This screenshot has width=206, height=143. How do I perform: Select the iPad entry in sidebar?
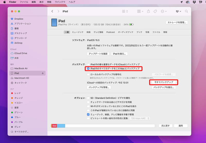(28, 73)
